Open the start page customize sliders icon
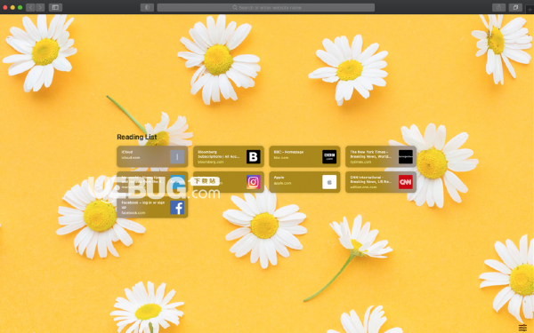This screenshot has height=333, width=534. point(522,328)
